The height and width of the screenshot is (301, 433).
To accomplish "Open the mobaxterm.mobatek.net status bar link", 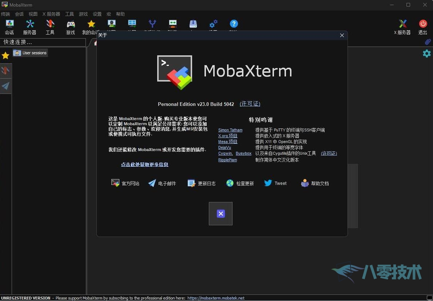I will pyautogui.click(x=216, y=298).
